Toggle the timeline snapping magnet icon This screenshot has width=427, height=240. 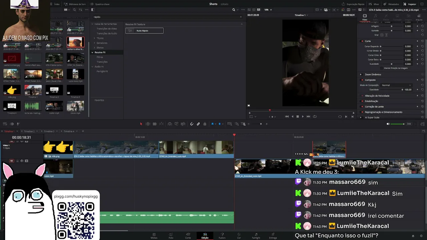[x=191, y=124]
